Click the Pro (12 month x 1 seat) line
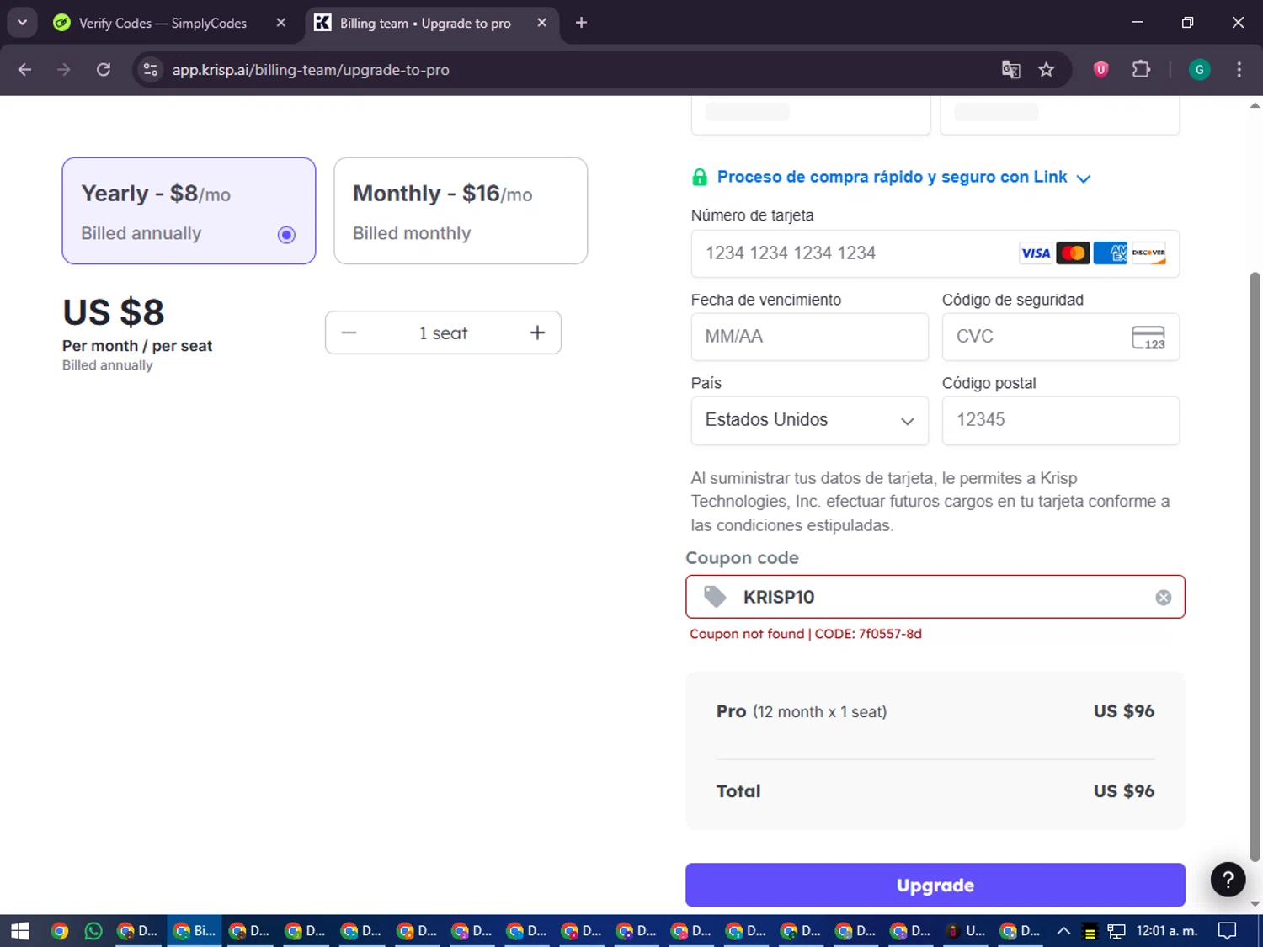Viewport: 1263px width, 947px height. (802, 711)
